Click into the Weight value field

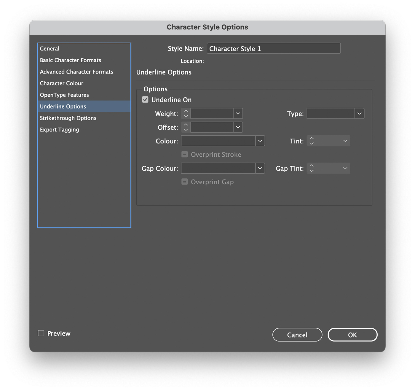[x=212, y=113]
